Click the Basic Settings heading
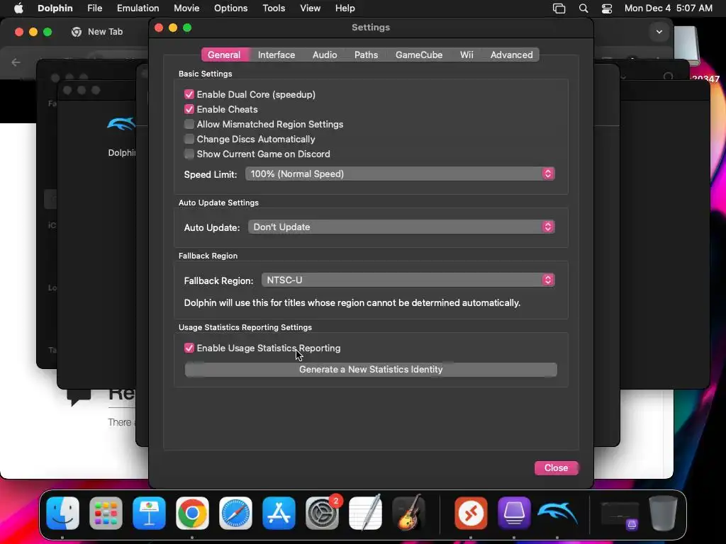 click(206, 74)
